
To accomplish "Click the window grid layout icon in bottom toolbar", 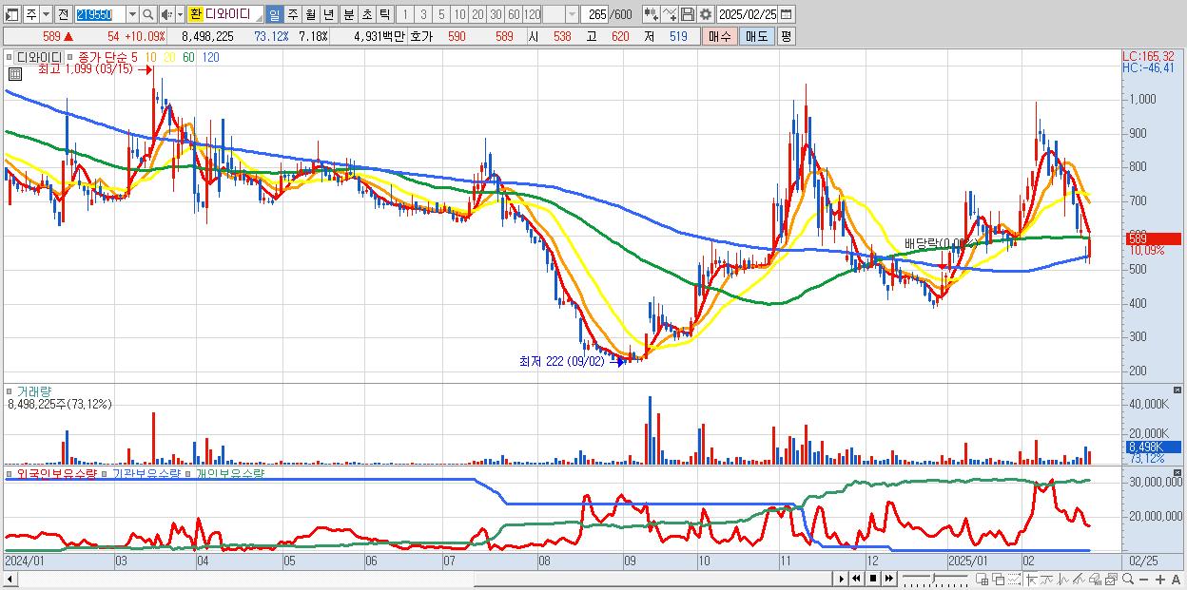I will [x=983, y=578].
